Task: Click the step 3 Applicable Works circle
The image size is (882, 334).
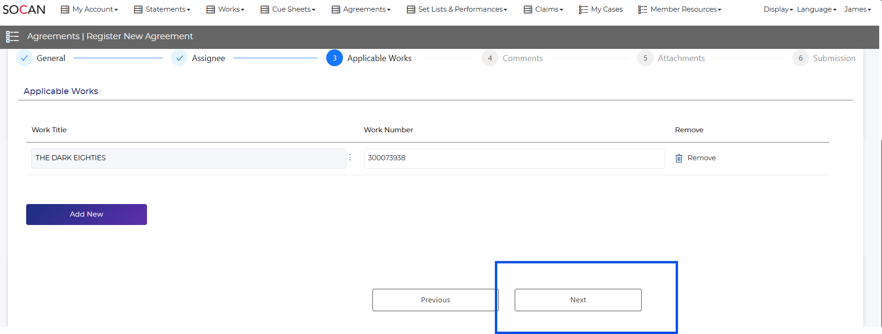Action: pyautogui.click(x=334, y=58)
